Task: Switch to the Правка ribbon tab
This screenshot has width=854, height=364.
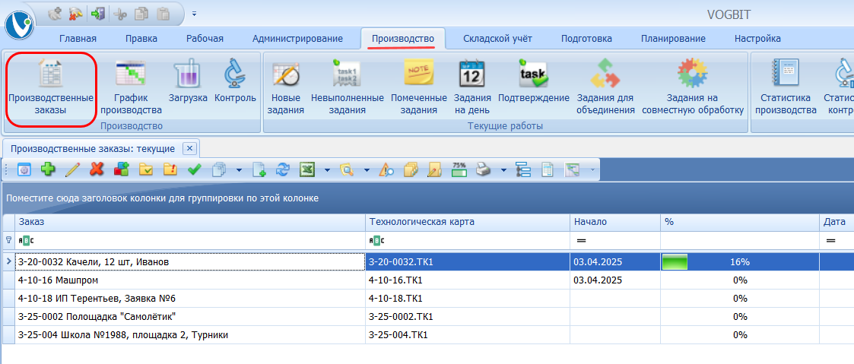Action: click(x=141, y=39)
